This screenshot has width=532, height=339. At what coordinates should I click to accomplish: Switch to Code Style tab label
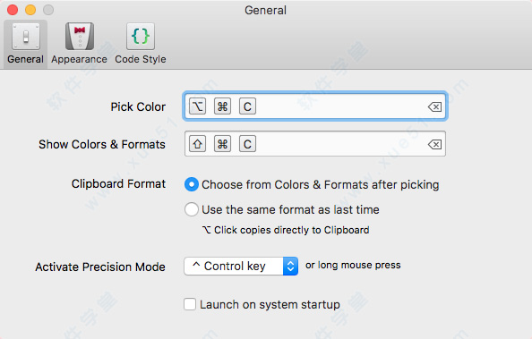[141, 59]
